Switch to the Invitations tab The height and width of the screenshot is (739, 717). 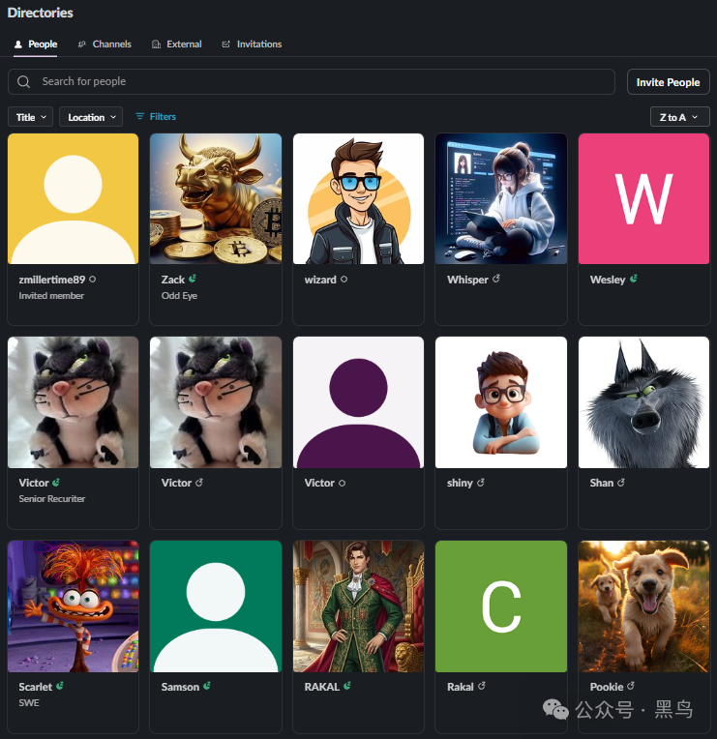coord(252,44)
